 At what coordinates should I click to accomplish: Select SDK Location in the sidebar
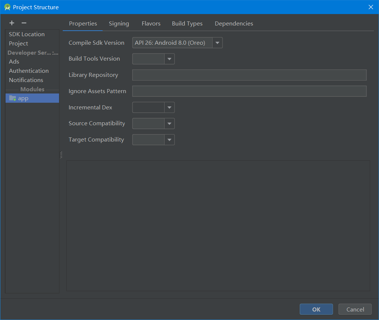[27, 34]
